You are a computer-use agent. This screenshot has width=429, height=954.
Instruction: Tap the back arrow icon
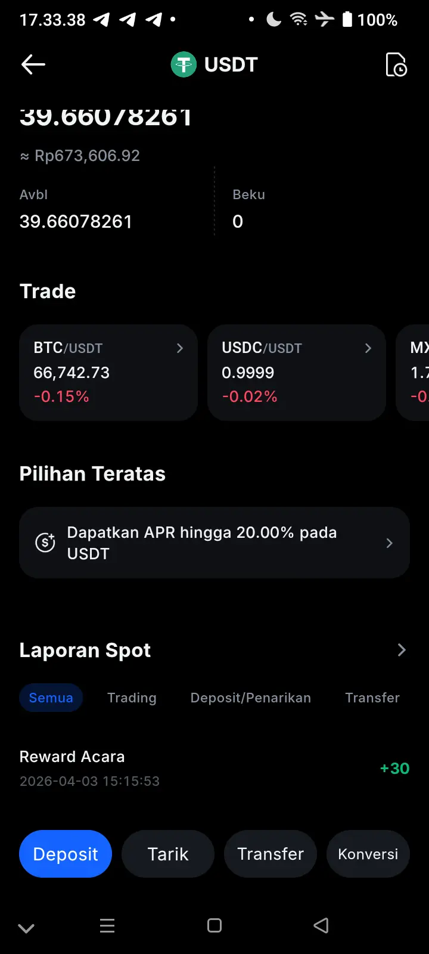click(33, 64)
